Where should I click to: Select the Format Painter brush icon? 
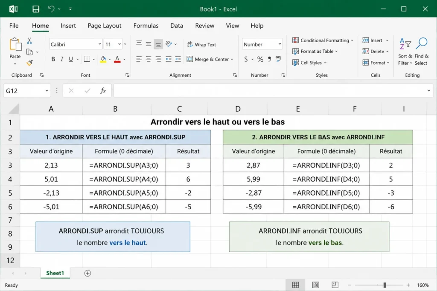pos(29,63)
